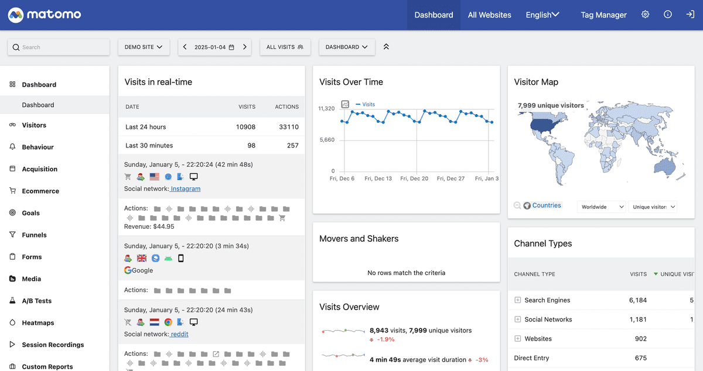Click the sign-out icon top right

click(690, 14)
